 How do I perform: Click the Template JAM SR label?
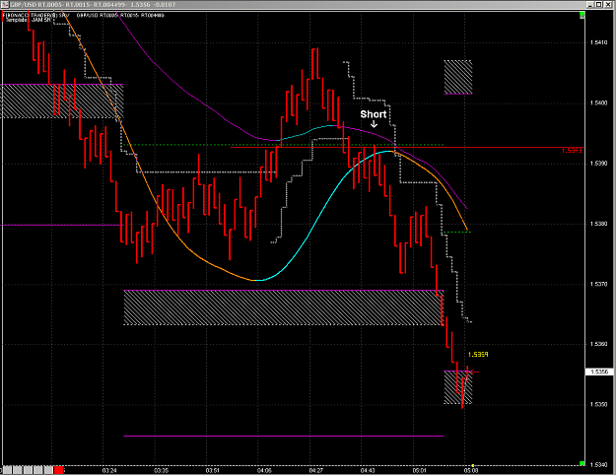click(x=29, y=20)
